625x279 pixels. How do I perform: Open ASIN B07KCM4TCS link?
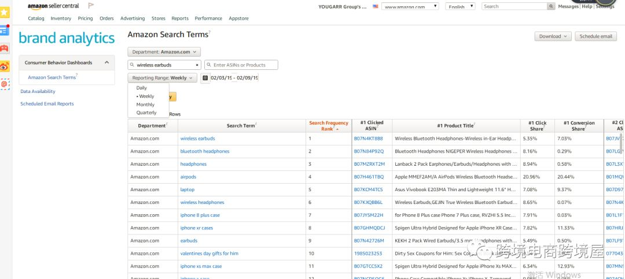(x=368, y=189)
